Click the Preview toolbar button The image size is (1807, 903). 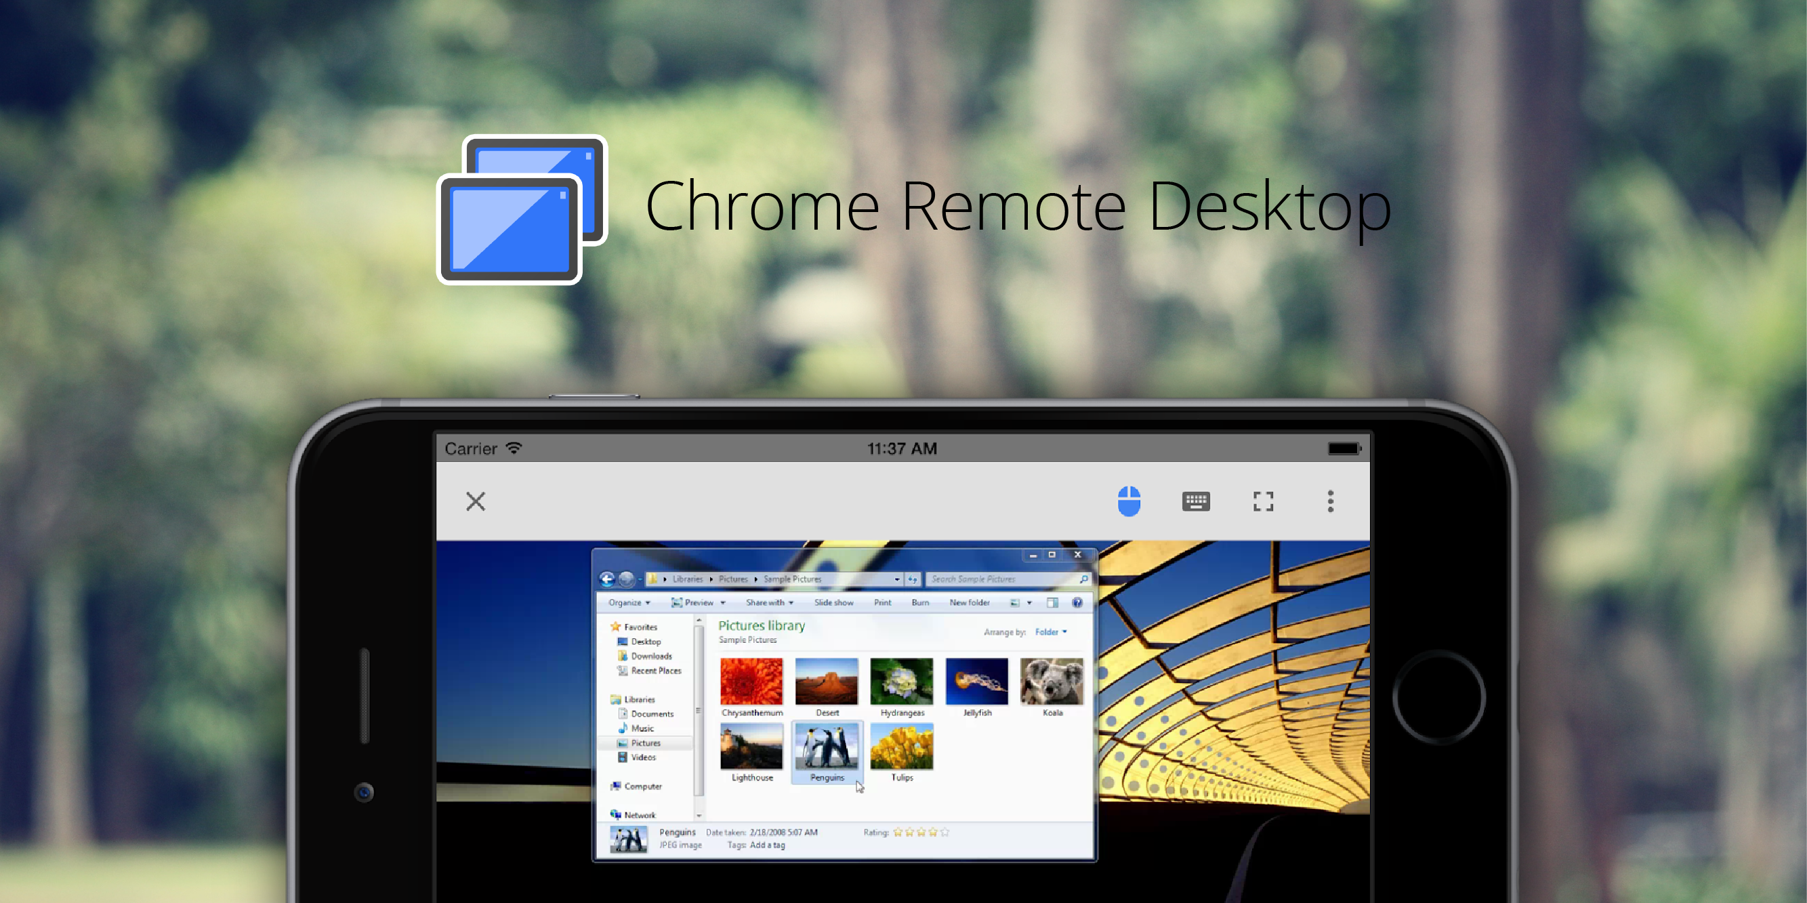click(x=693, y=602)
